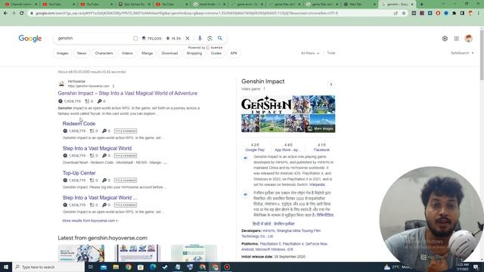Click the blue magnifier search icon

(x=220, y=39)
